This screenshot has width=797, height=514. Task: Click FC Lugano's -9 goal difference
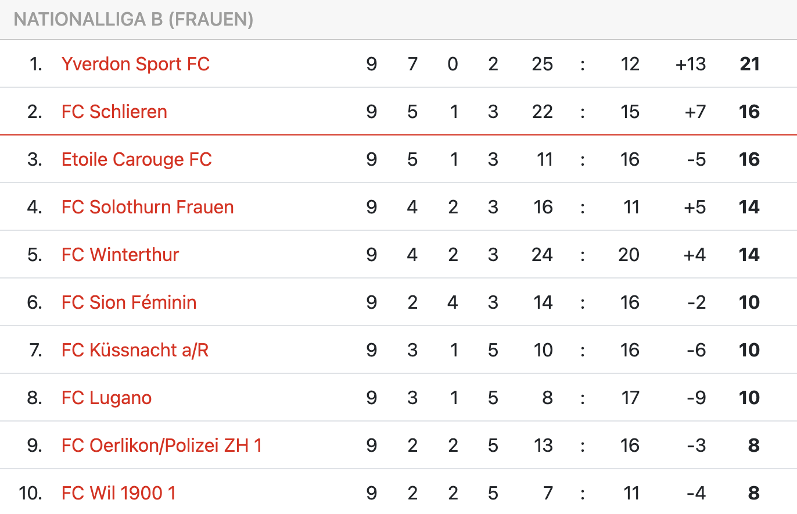click(696, 398)
